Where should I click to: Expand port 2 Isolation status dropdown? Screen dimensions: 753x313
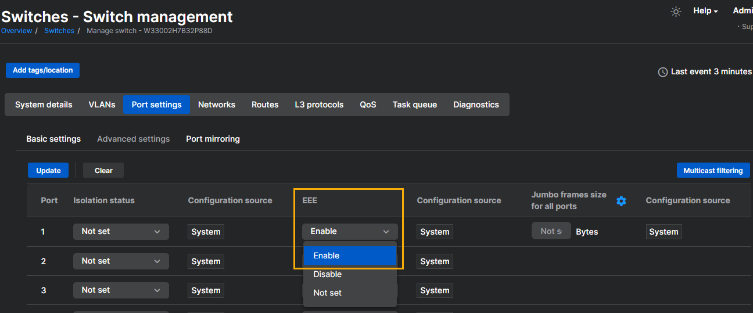point(121,261)
